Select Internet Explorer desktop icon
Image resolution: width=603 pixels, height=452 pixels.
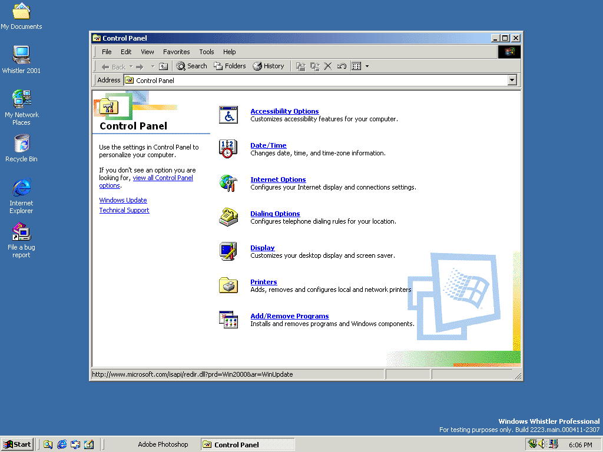[22, 196]
